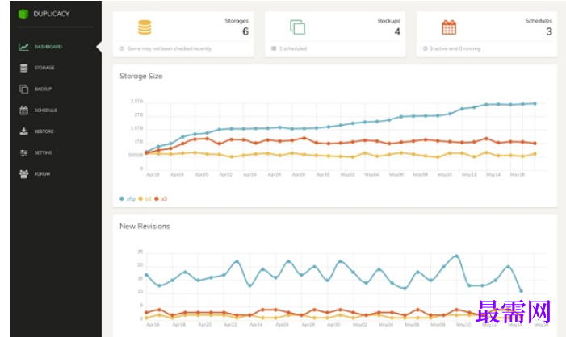Click the orange Schedules calendar icon
Viewport: 566px width, 337px height.
(x=449, y=27)
